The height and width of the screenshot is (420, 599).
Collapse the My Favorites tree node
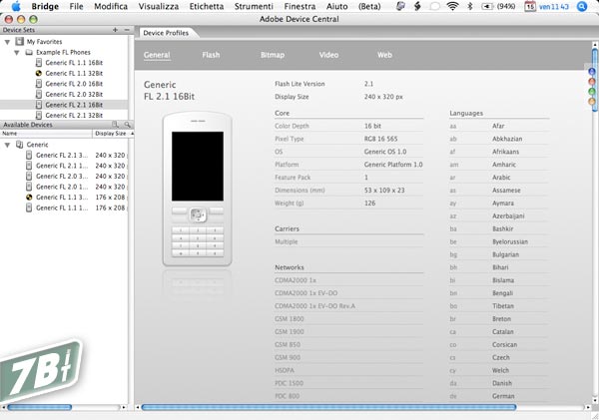coord(7,42)
